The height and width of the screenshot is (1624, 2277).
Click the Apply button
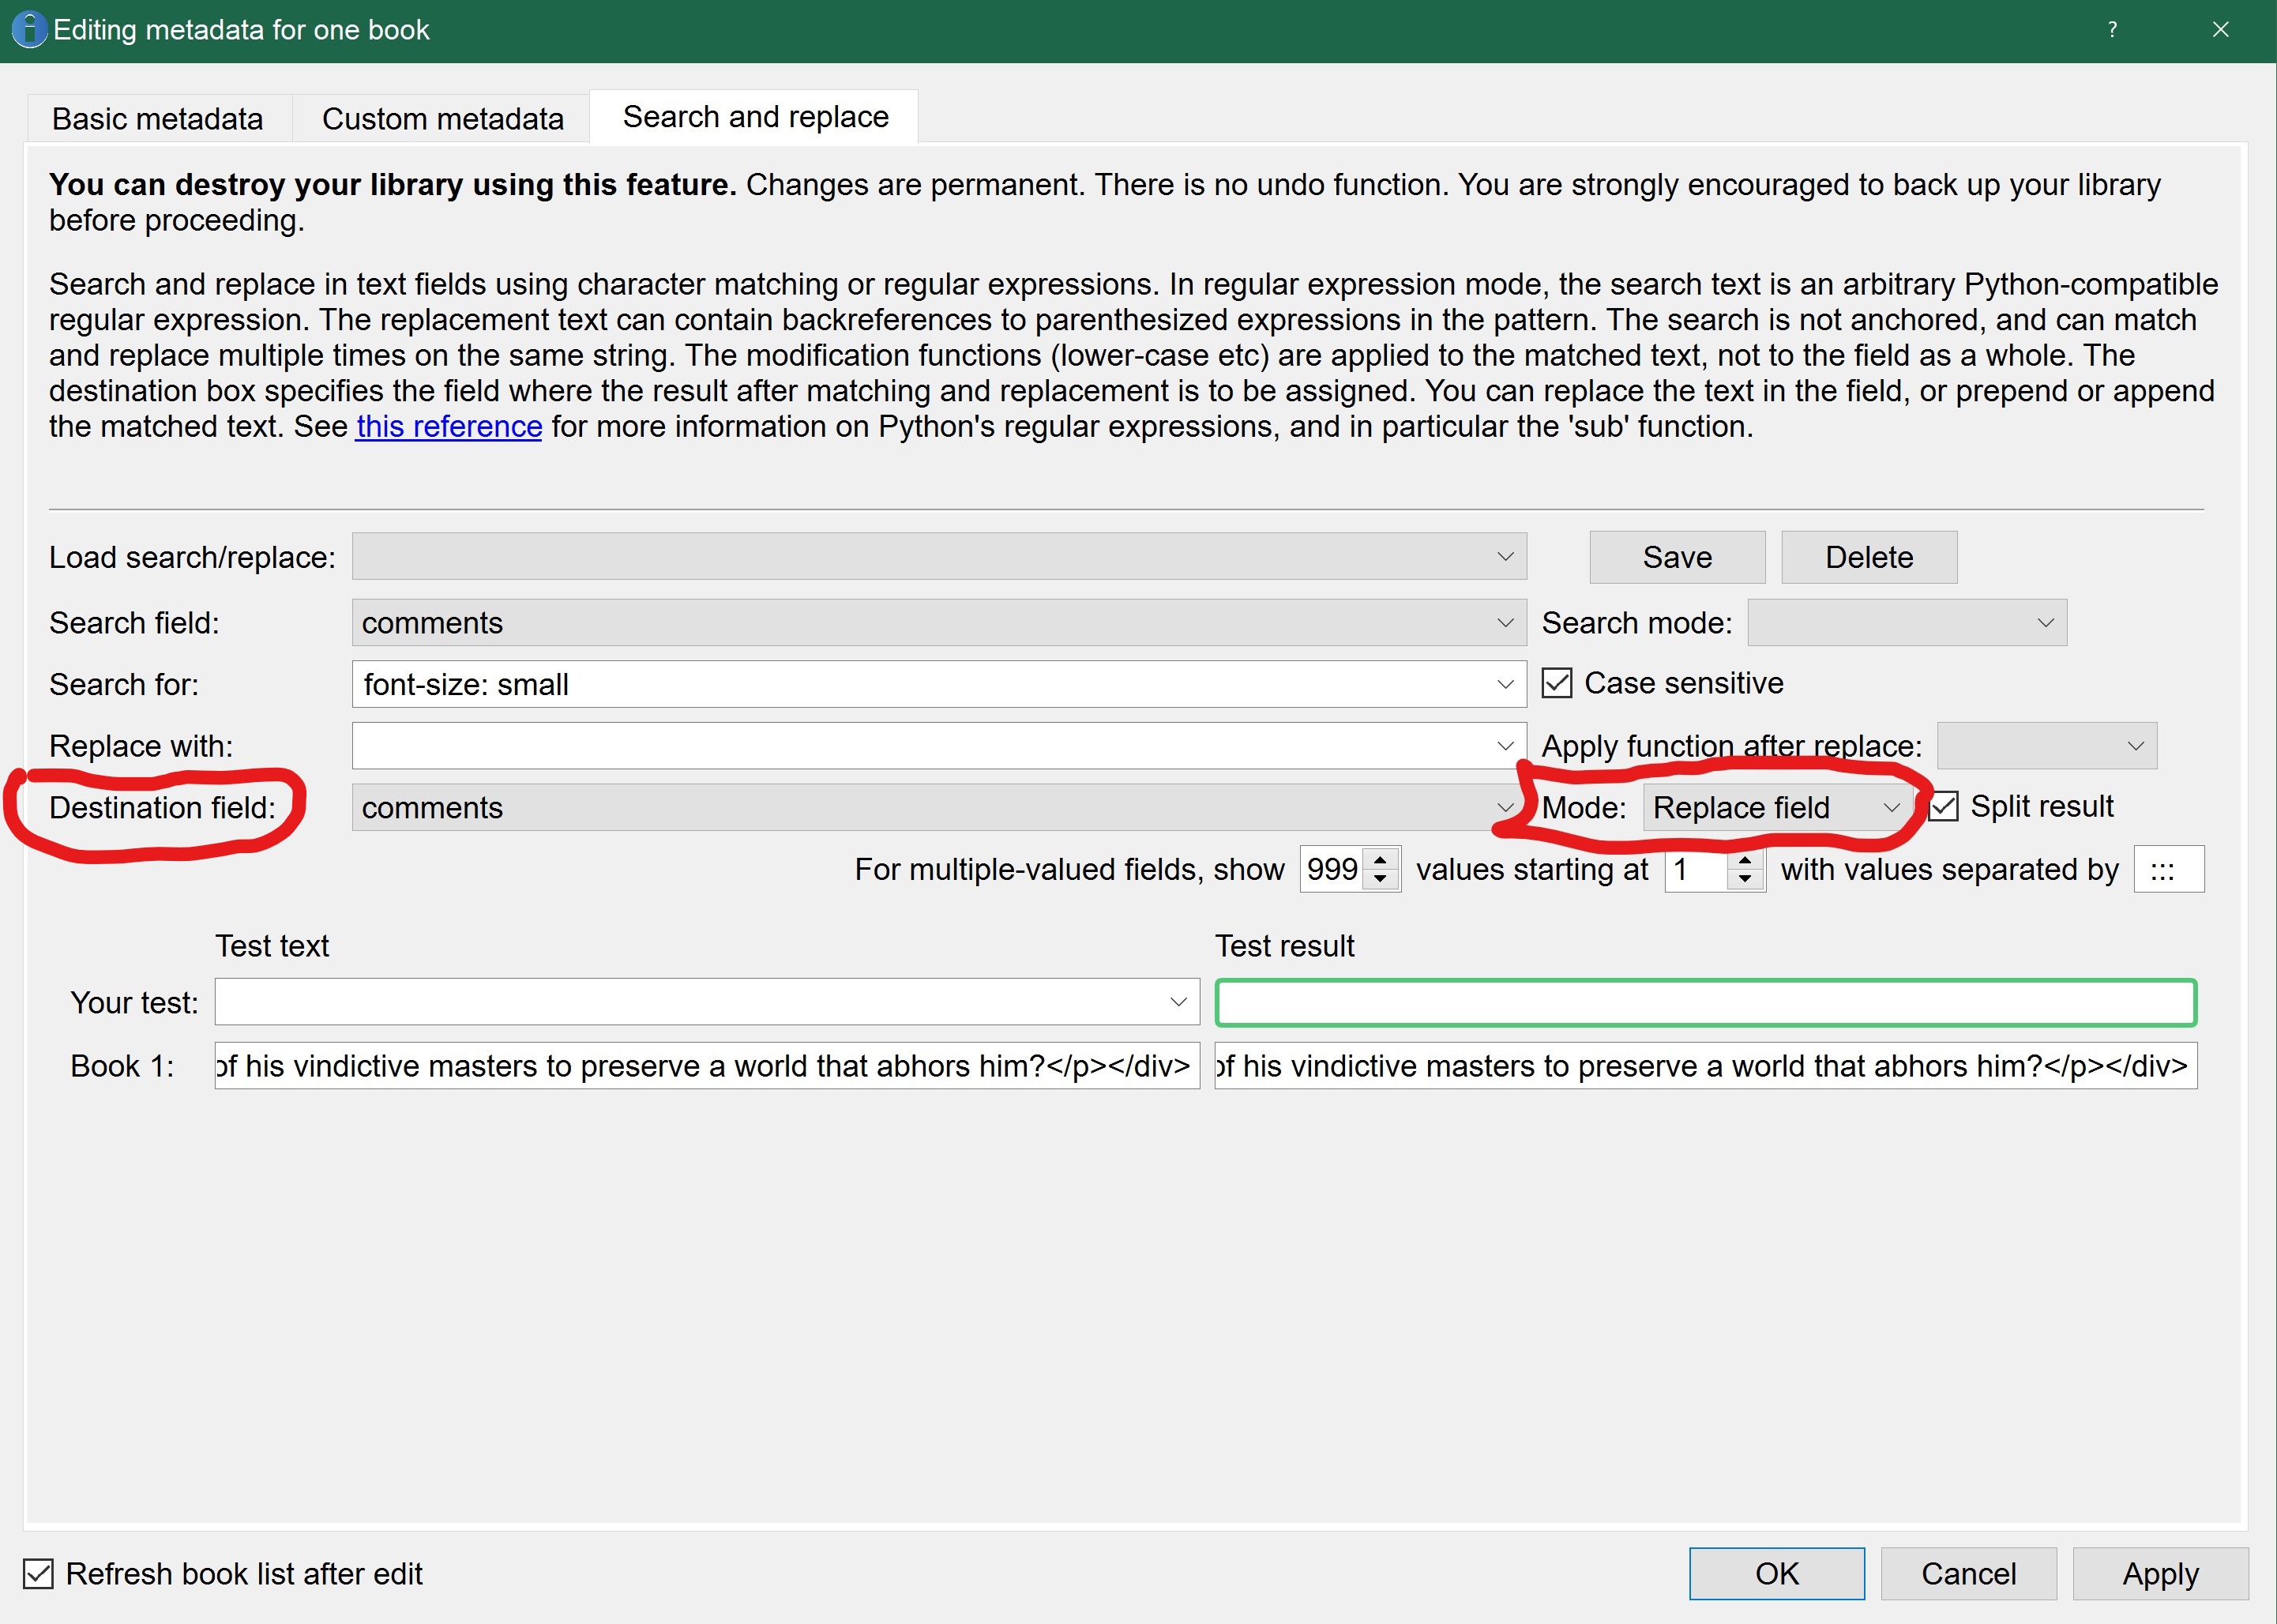2159,1574
